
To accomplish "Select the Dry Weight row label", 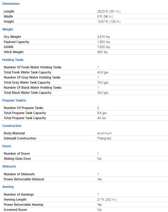I will point(12,37).
